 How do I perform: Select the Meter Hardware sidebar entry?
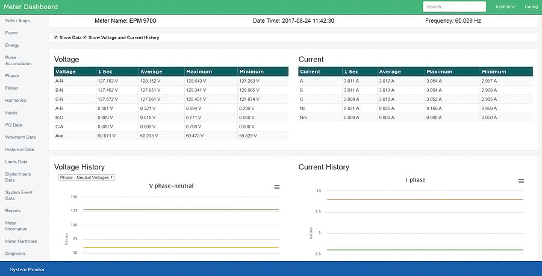[x=20, y=242]
